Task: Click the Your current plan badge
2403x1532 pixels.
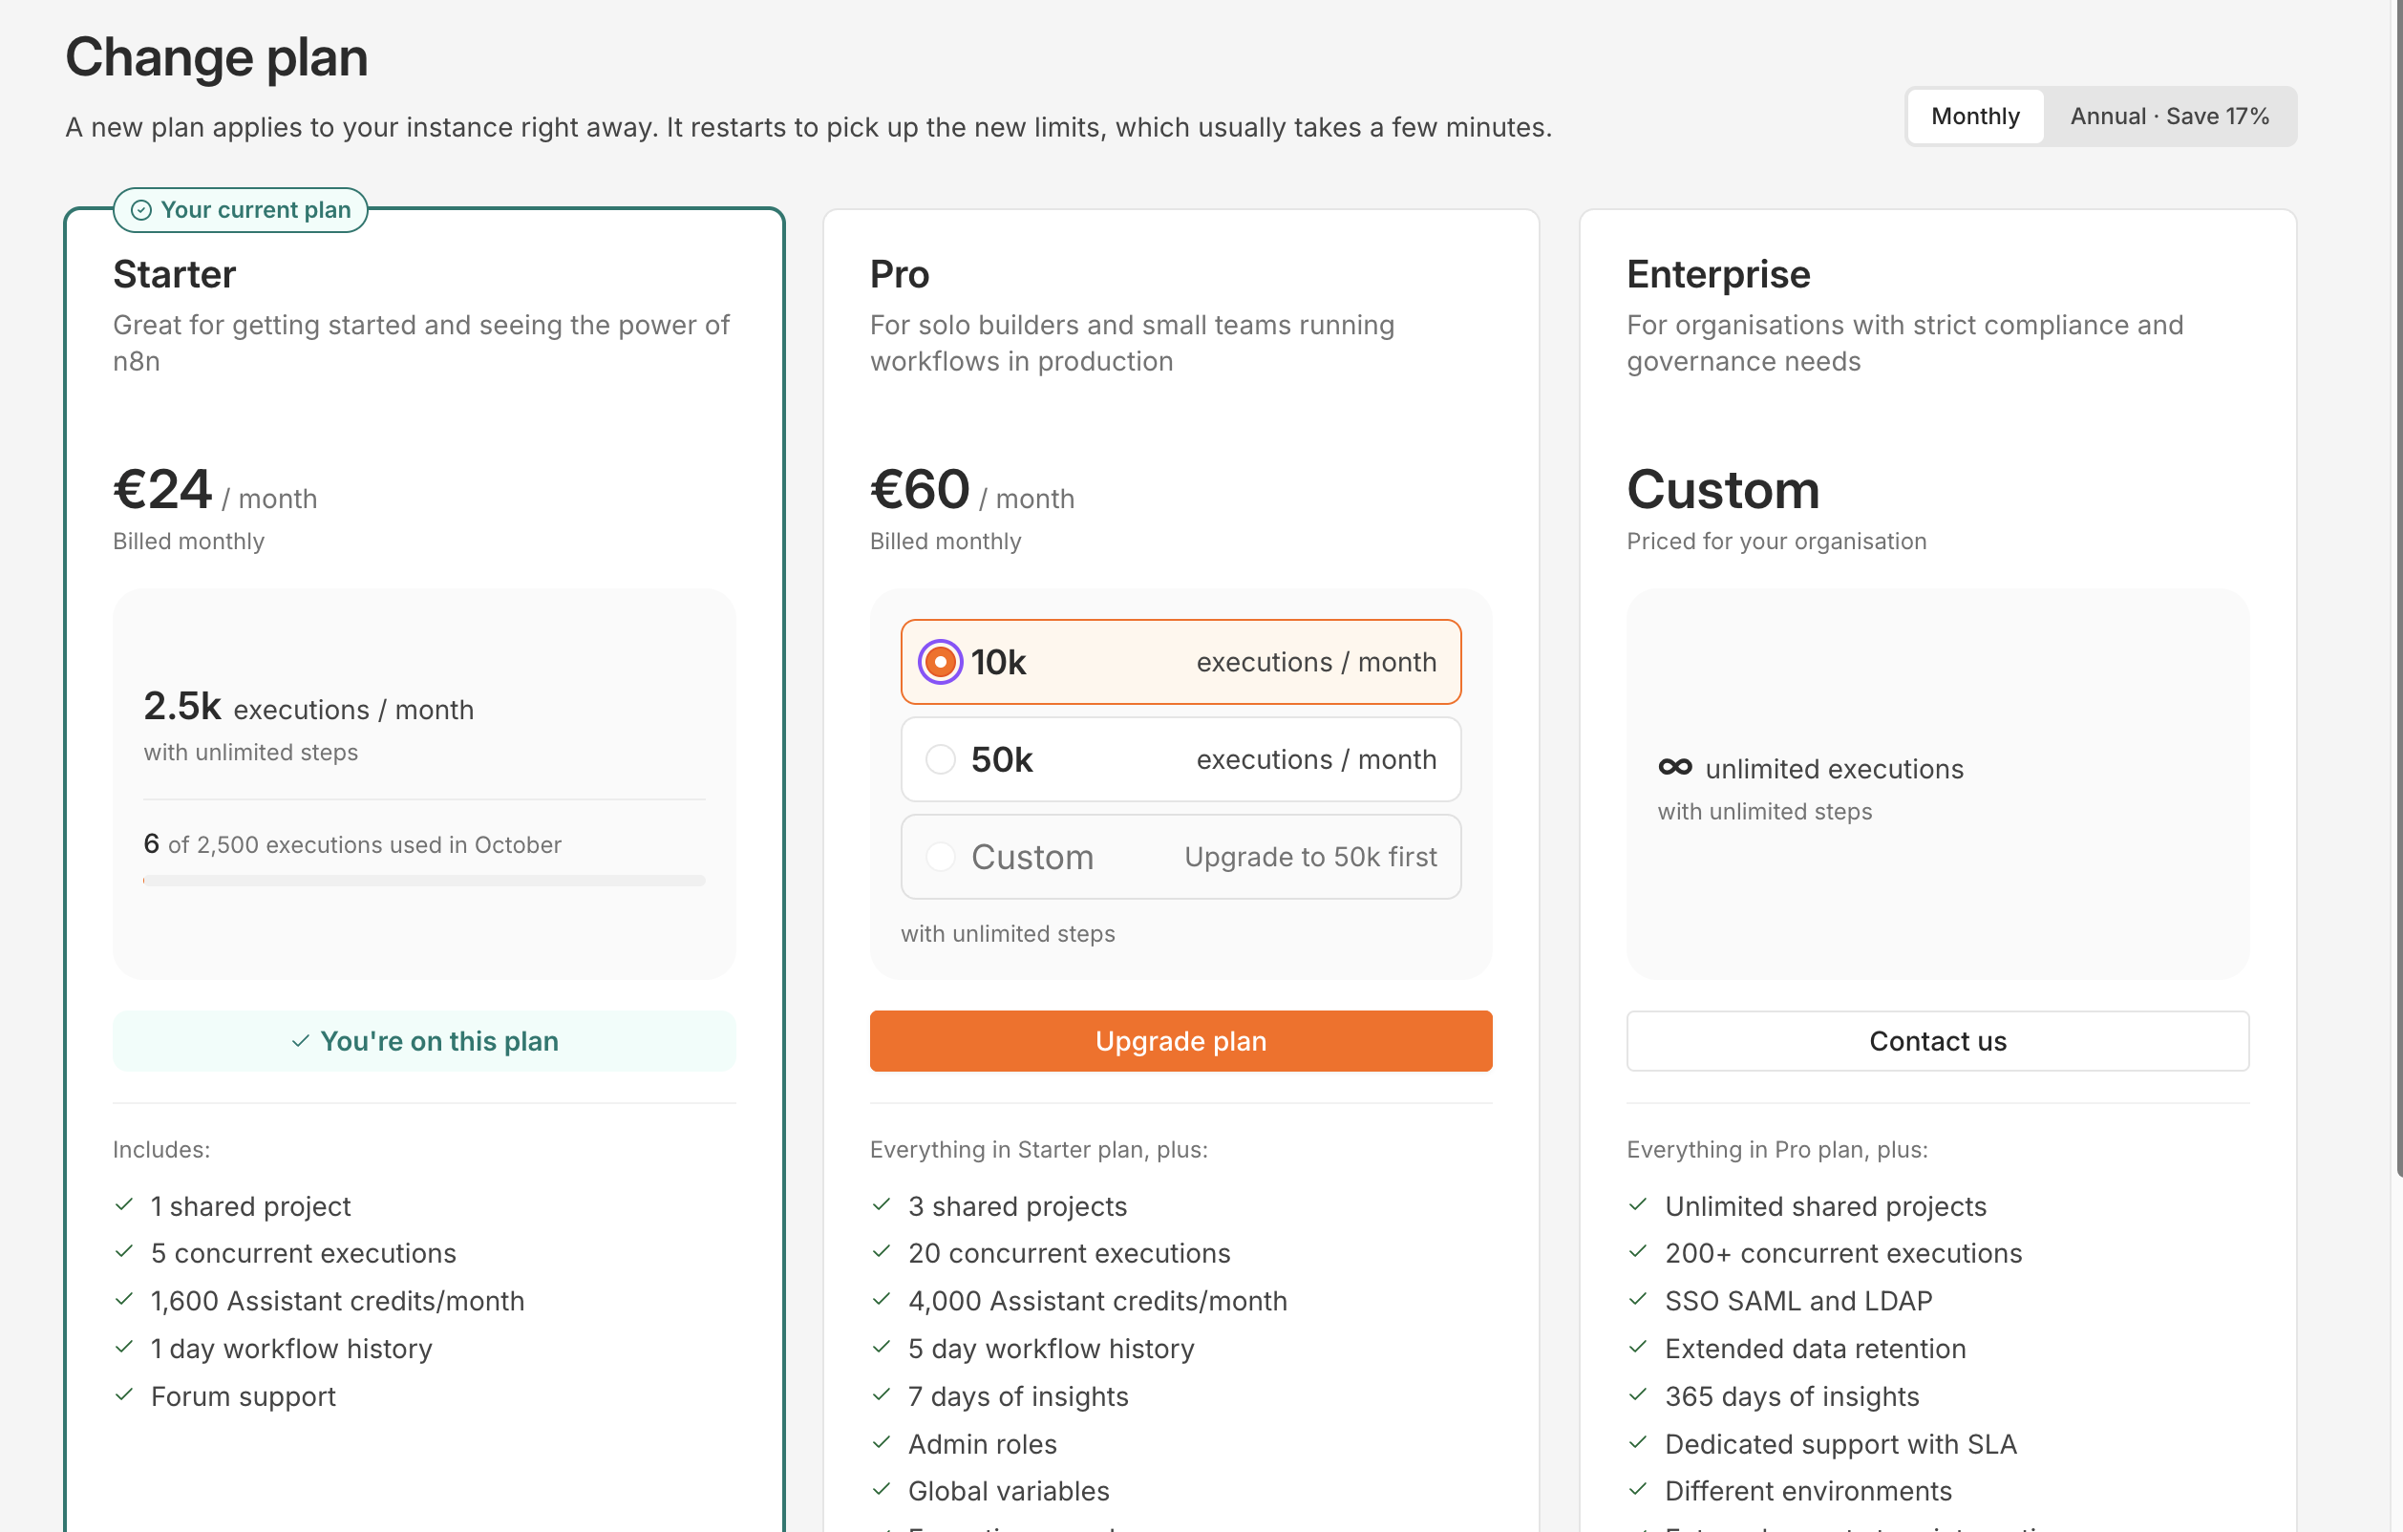Action: click(x=241, y=209)
